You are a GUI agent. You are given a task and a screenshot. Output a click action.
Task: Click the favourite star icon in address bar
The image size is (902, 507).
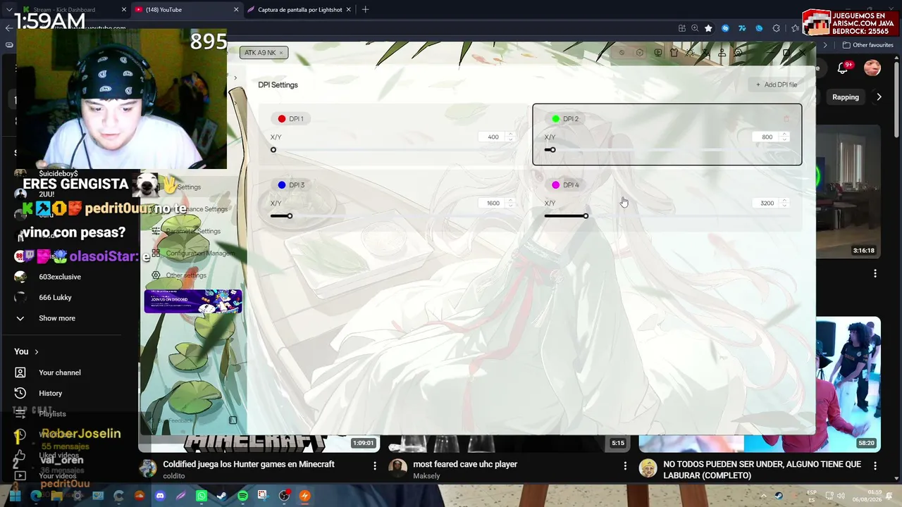[708, 28]
